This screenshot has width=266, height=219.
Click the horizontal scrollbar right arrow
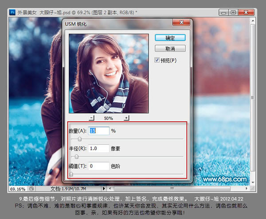(246, 188)
